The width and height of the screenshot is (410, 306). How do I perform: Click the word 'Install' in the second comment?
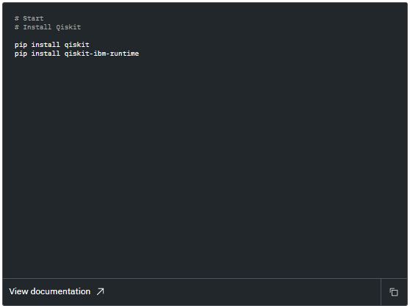click(x=37, y=27)
